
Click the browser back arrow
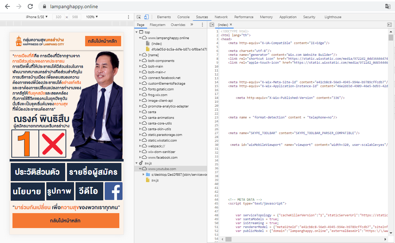click(x=7, y=6)
